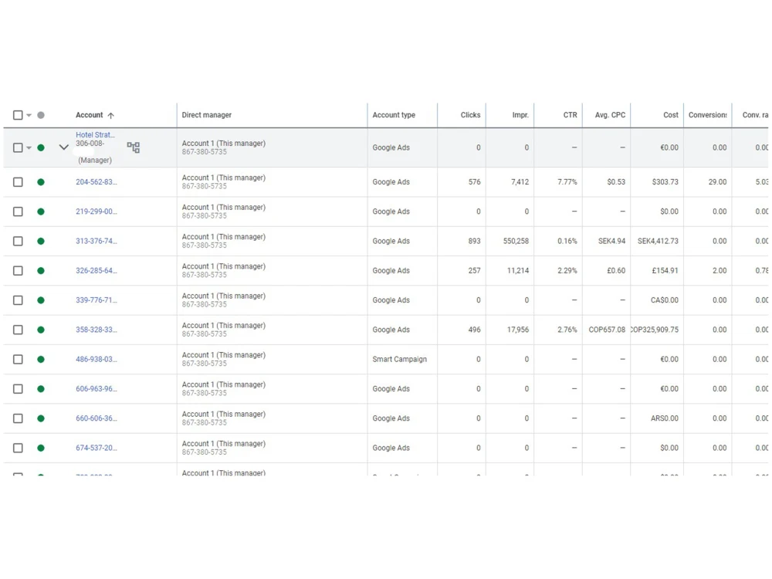This screenshot has height=579, width=772.
Task: Open the Hotel Strat account link
Action: click(x=95, y=135)
